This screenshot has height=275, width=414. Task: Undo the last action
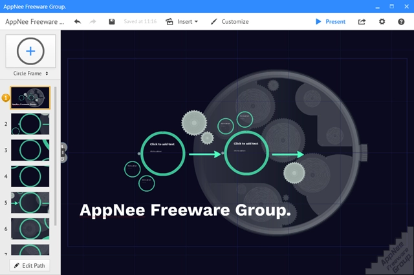78,21
